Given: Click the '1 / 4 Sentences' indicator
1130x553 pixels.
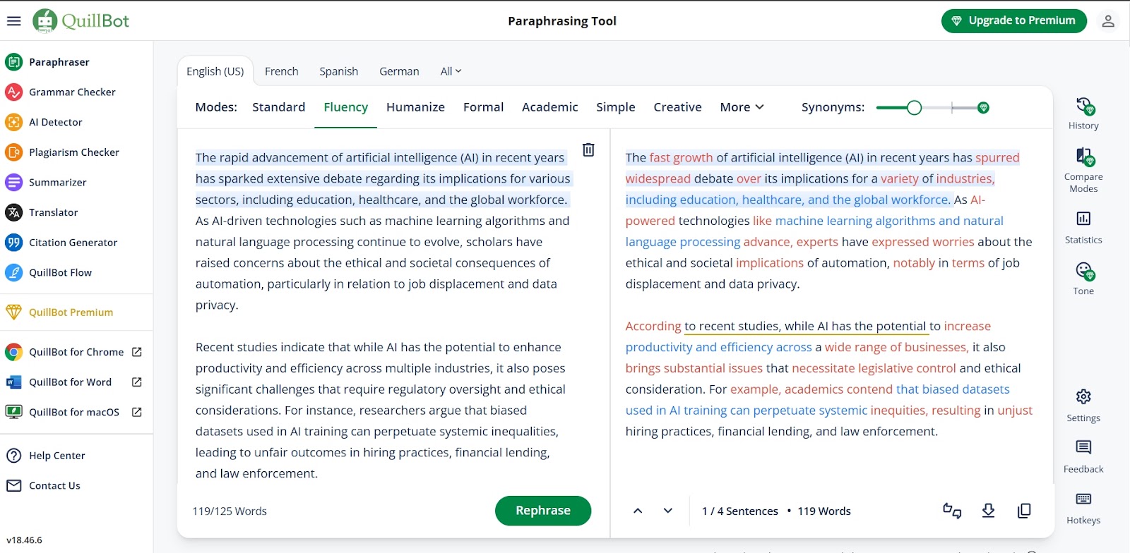Looking at the screenshot, I should (740, 511).
